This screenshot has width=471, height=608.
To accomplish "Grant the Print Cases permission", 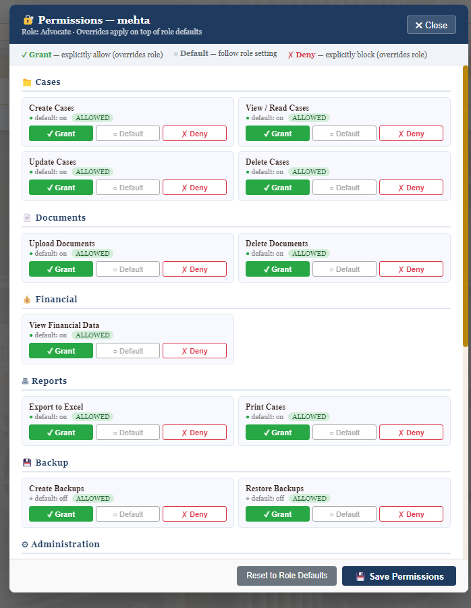I will click(277, 433).
